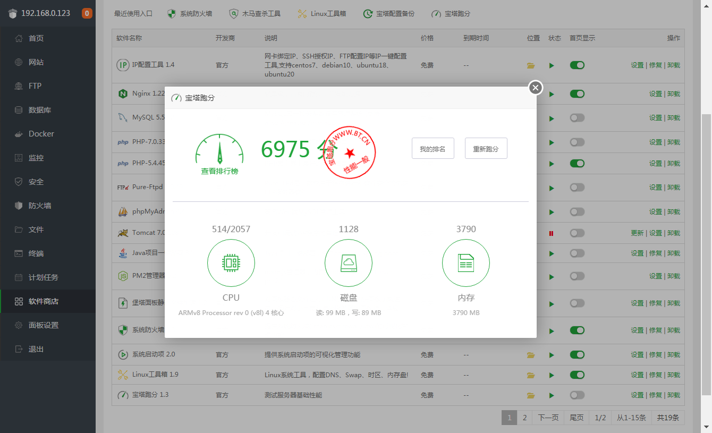Click 卸载 for 系统启动项 2.0

click(673, 355)
